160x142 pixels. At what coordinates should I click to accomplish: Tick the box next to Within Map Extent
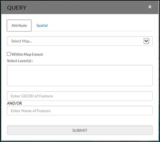point(9,54)
